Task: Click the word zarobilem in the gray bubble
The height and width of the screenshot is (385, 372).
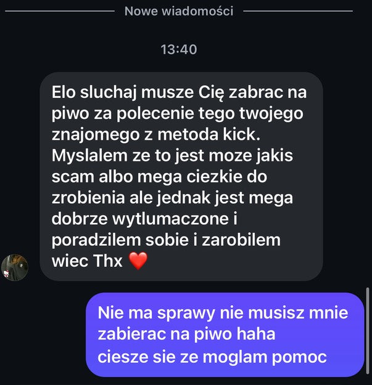Action: (x=241, y=240)
